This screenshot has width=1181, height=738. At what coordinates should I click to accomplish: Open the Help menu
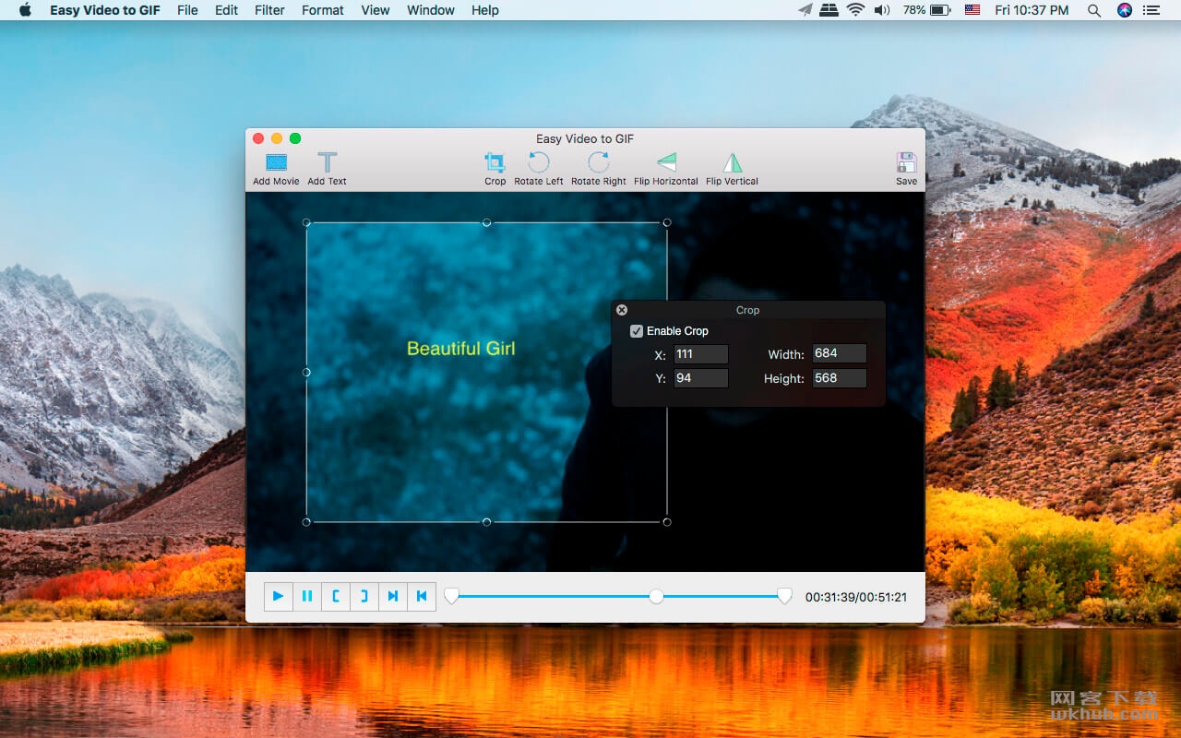click(485, 10)
